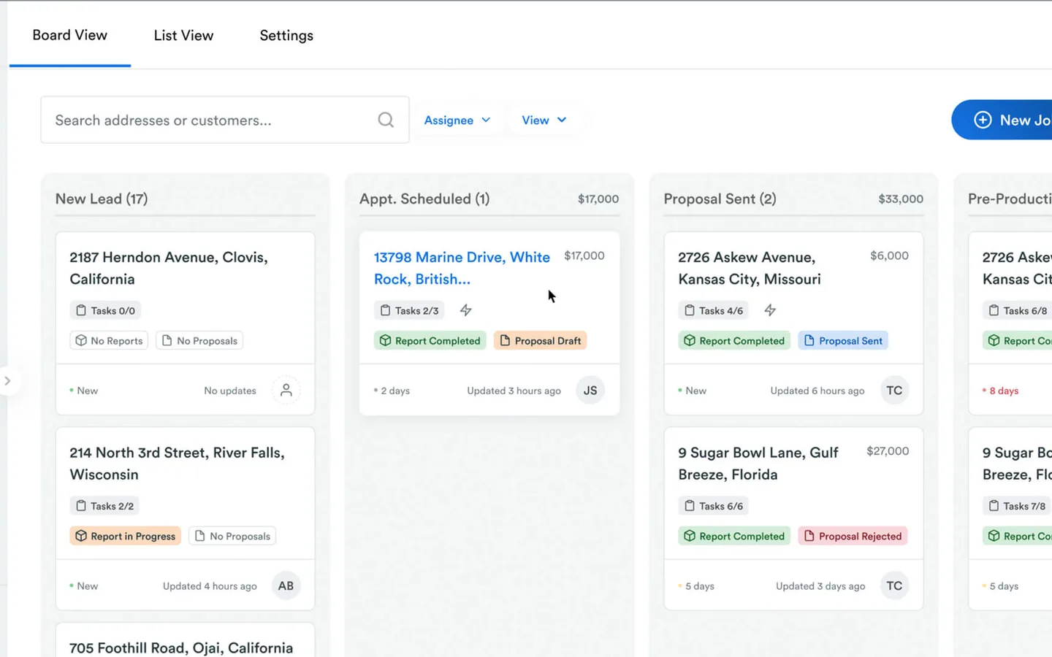Click No Proposals badge on River Falls card
Image resolution: width=1052 pixels, height=657 pixels.
click(x=232, y=536)
